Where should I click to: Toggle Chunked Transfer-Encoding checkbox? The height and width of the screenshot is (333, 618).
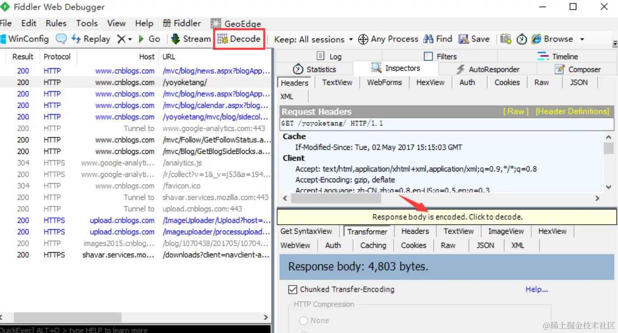pos(292,289)
